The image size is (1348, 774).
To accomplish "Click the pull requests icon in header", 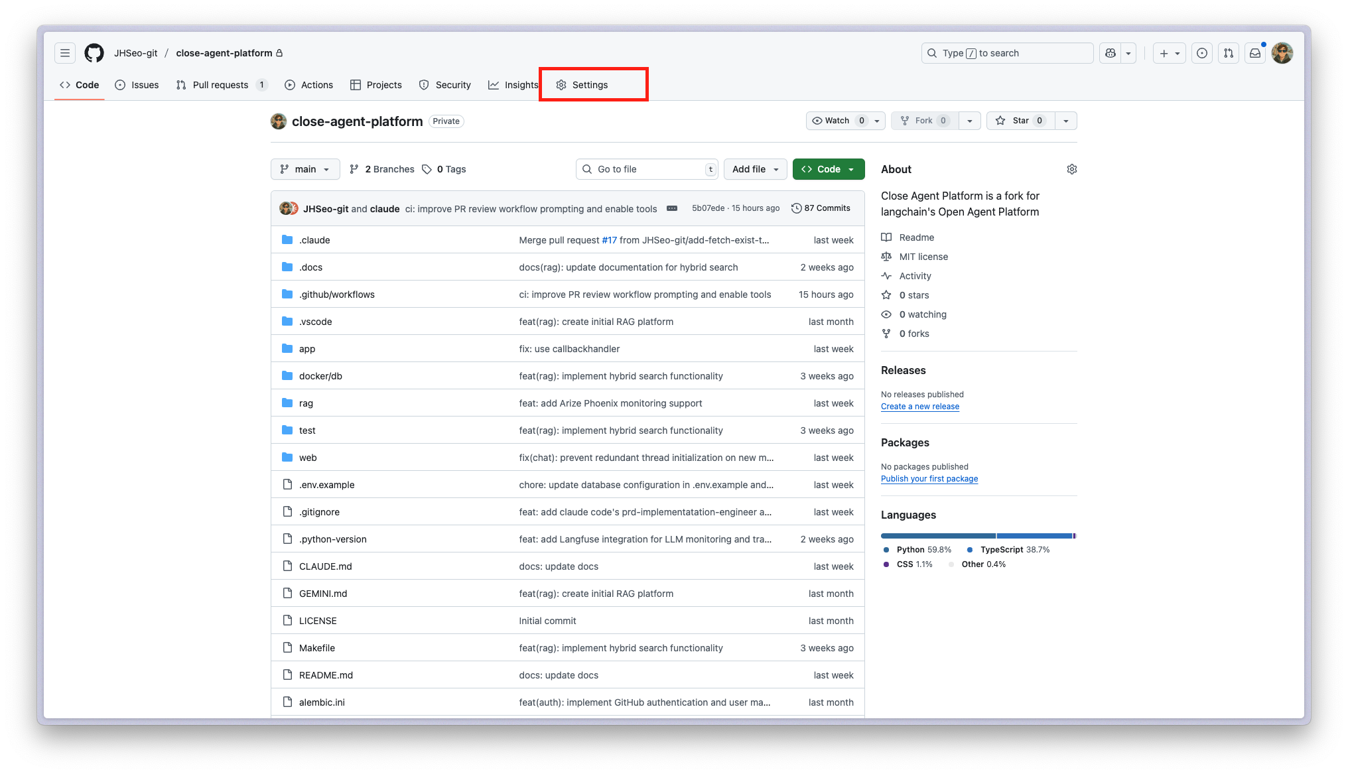I will pyautogui.click(x=1229, y=53).
